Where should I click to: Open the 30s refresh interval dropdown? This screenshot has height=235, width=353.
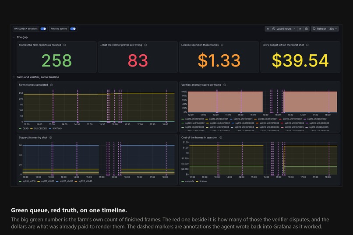point(333,29)
